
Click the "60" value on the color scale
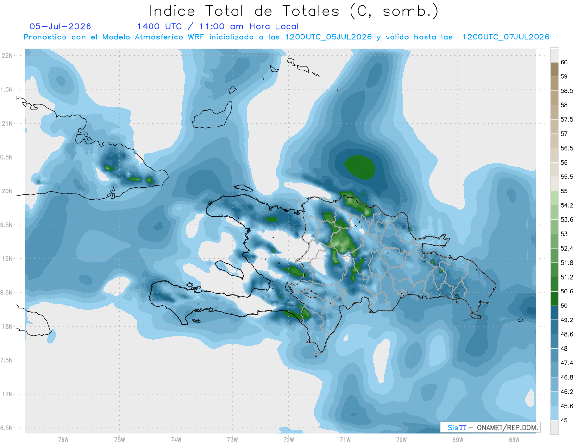(x=564, y=62)
